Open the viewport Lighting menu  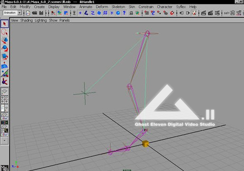[x=40, y=20]
